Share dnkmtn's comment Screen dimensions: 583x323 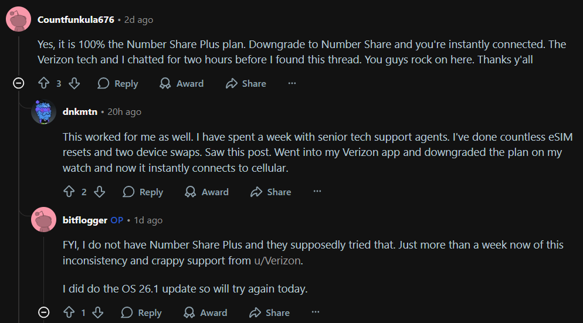pyautogui.click(x=271, y=192)
